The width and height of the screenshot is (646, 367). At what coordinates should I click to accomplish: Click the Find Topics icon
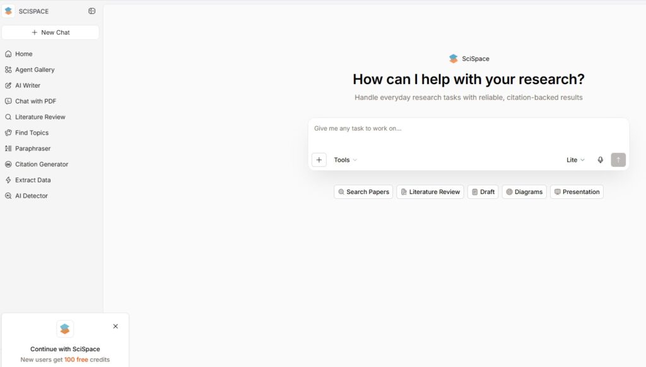click(8, 133)
